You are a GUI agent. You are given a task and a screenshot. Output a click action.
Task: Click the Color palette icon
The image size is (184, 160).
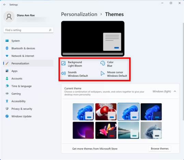pos(103,63)
